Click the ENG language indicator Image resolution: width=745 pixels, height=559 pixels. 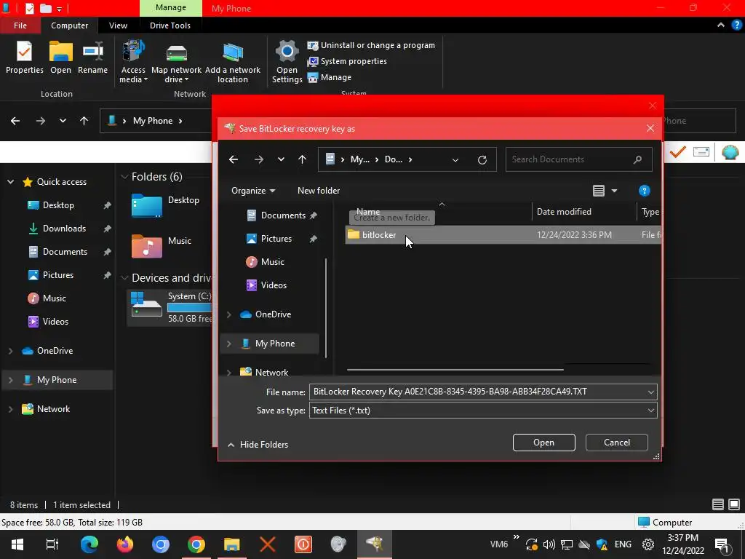(x=623, y=544)
